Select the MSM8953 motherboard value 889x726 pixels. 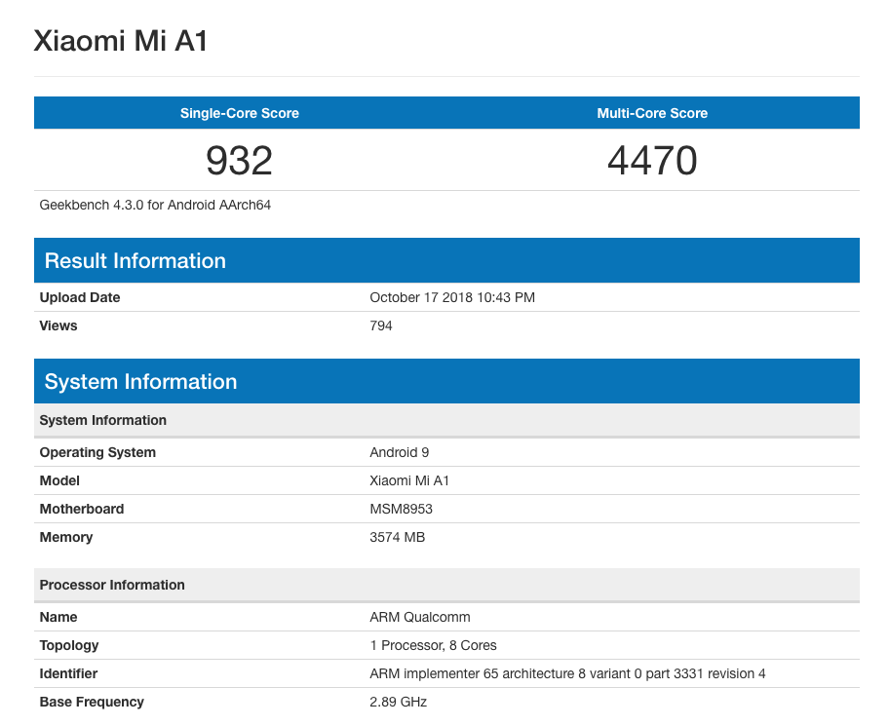point(403,509)
